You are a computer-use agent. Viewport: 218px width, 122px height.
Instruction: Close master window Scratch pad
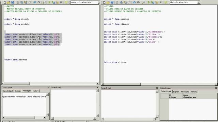97,87
